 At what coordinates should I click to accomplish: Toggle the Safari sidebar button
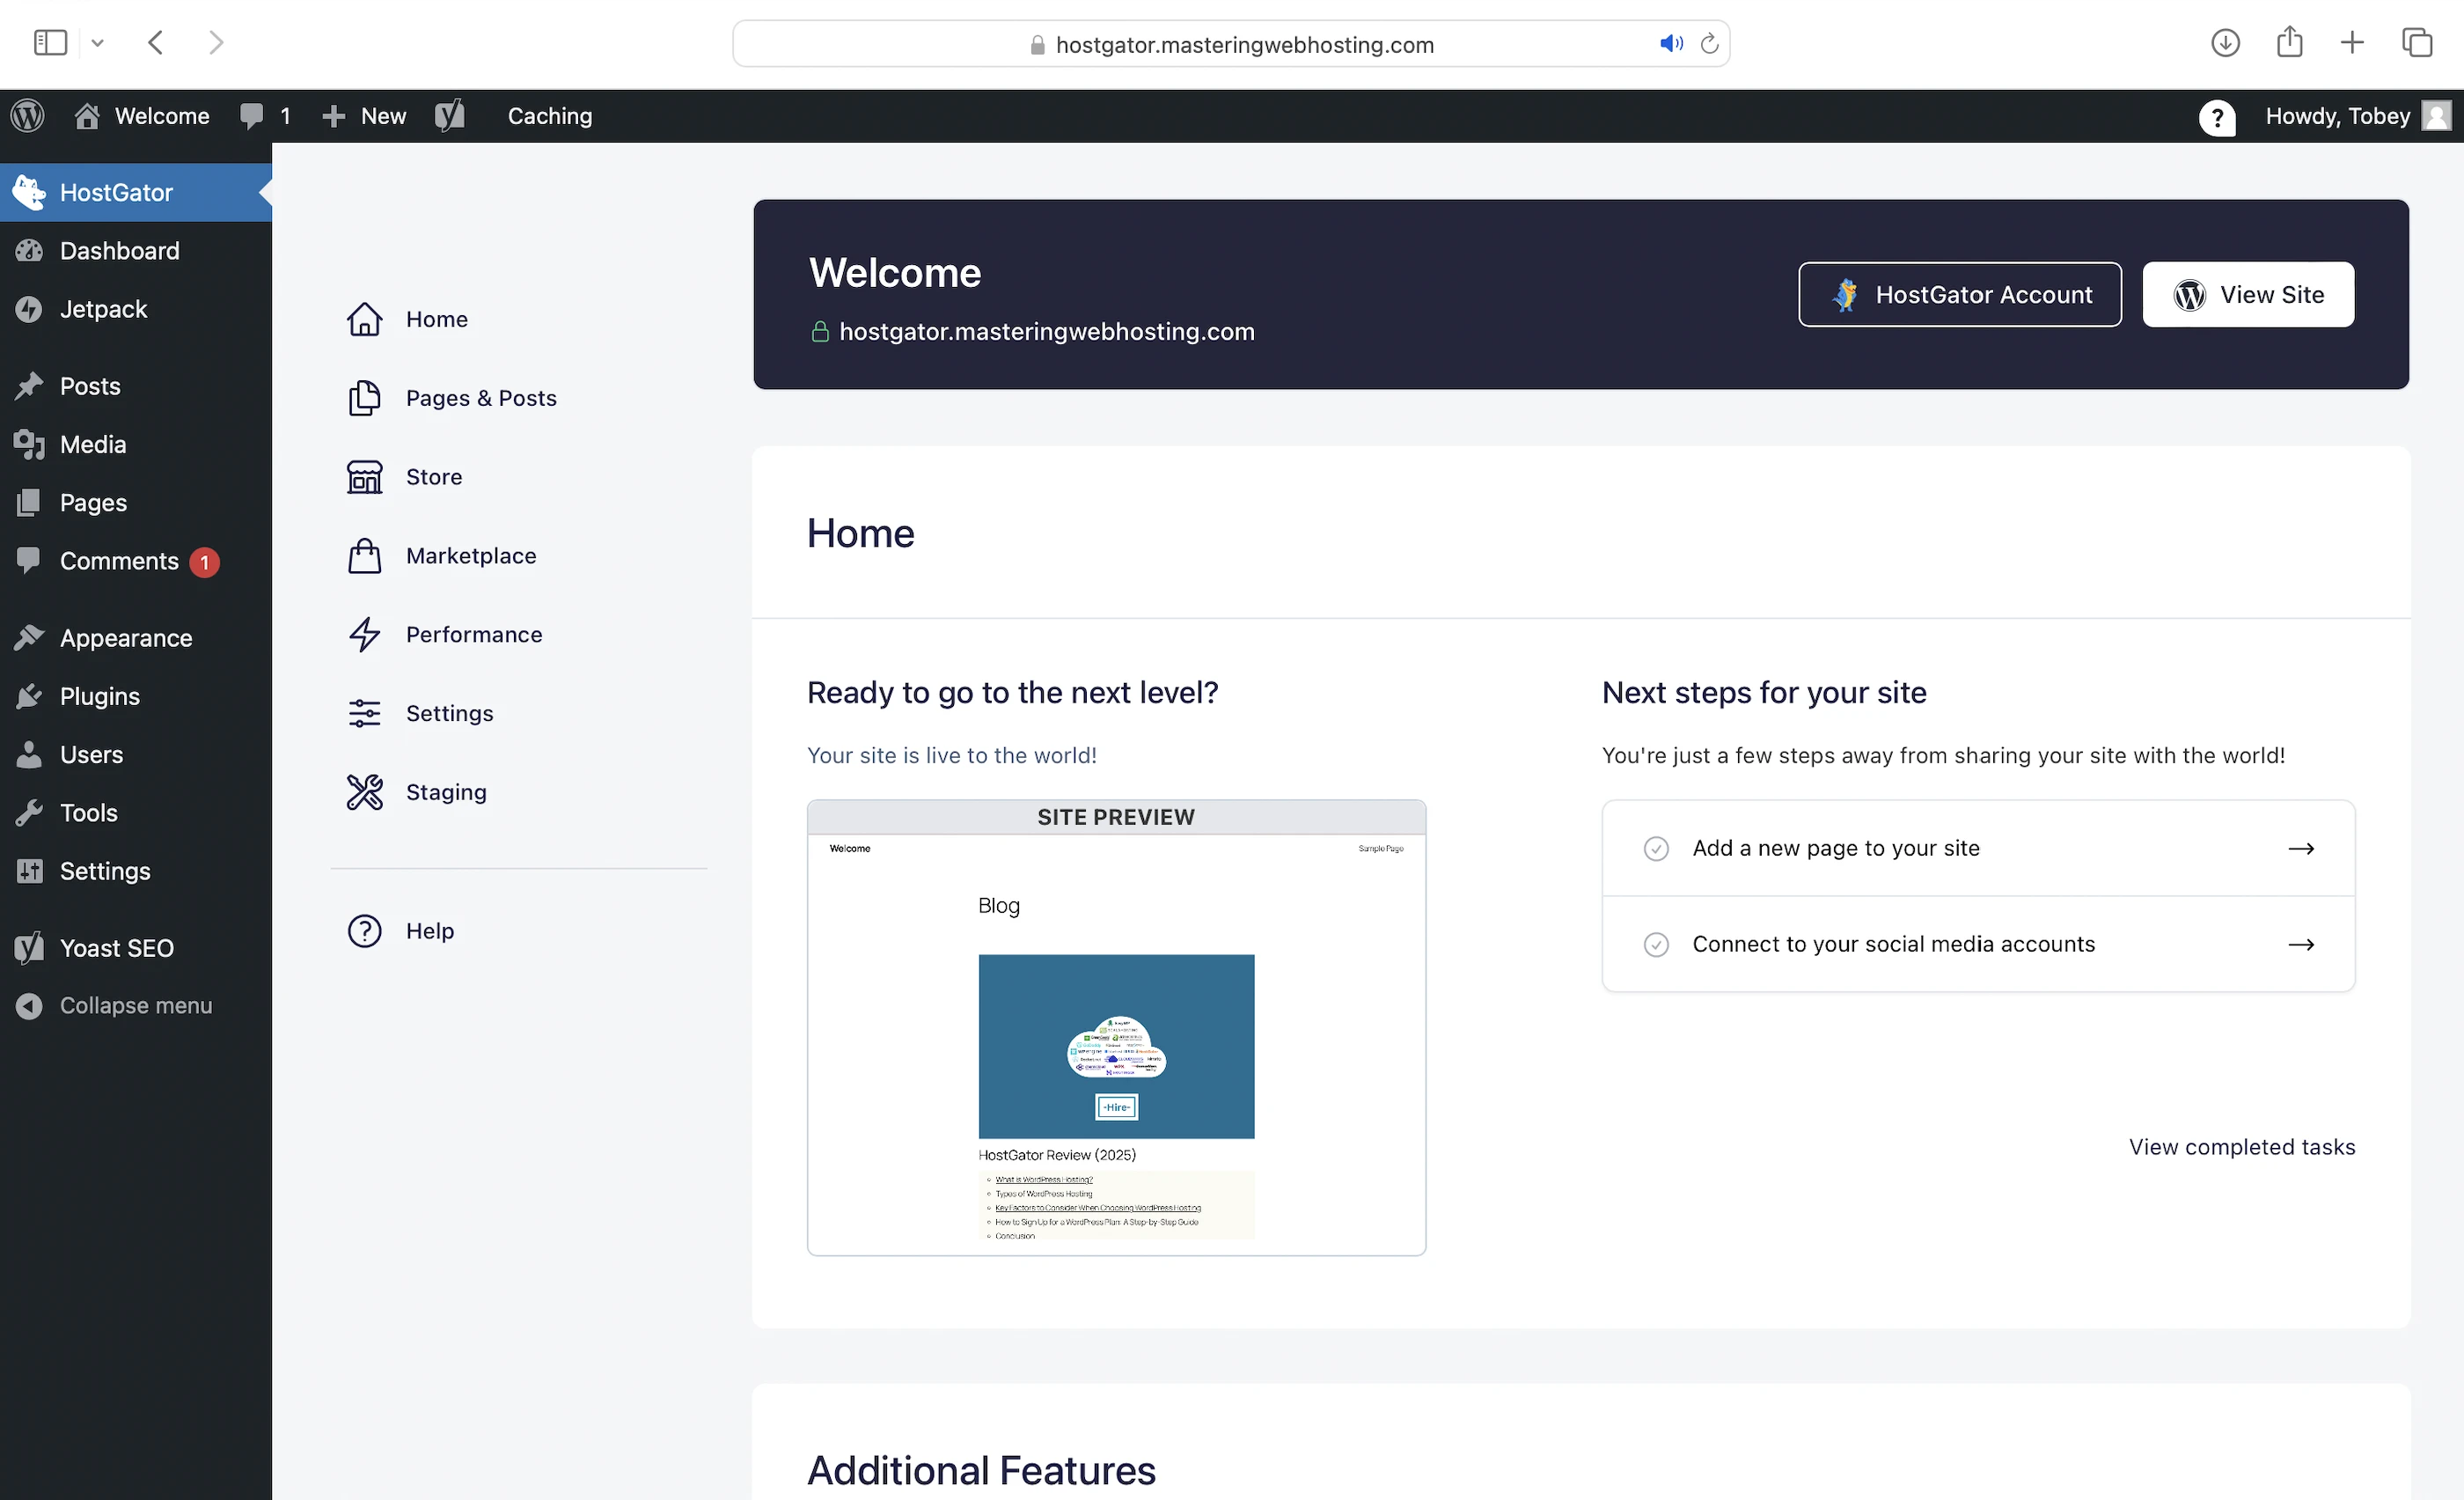pos(50,43)
